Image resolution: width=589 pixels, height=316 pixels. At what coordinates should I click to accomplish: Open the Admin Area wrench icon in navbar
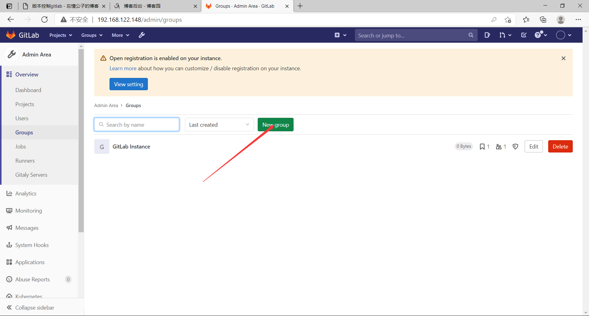(x=141, y=35)
